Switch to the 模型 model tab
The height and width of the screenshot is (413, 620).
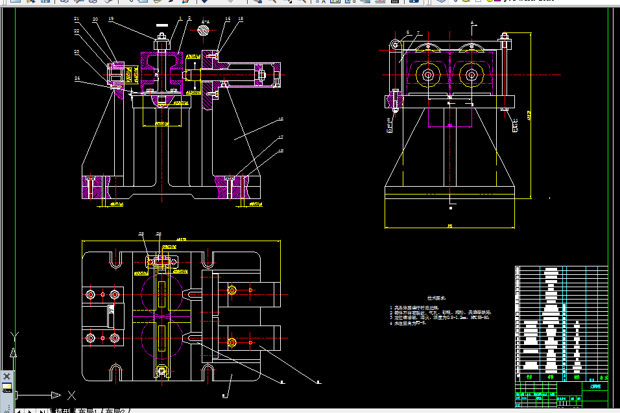click(63, 411)
